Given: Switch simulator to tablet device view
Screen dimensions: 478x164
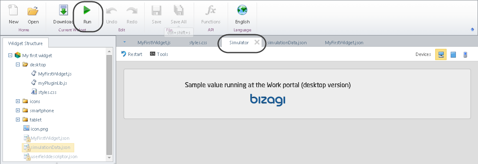Looking at the screenshot, I should coord(453,55).
